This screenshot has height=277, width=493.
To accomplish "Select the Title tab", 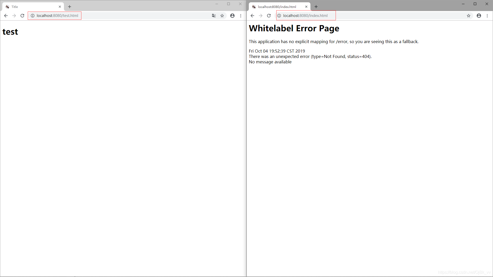I will point(31,7).
